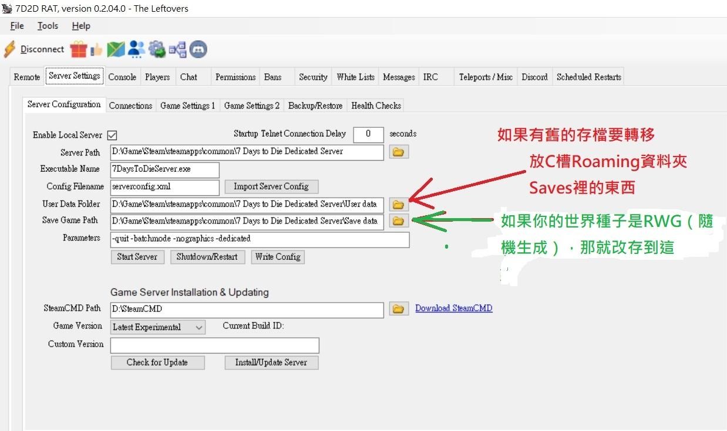Expand the Game Version dropdown
727x431 pixels.
click(198, 327)
